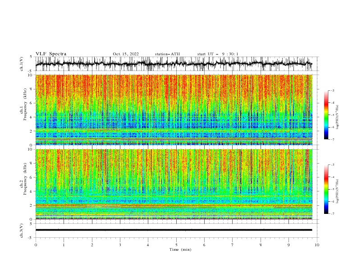Screen dimensions: 357x275
Task: Click time axis tick label "4"
Action: [148, 245]
